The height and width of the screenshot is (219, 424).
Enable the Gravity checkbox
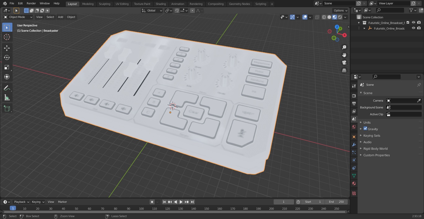pyautogui.click(x=365, y=129)
